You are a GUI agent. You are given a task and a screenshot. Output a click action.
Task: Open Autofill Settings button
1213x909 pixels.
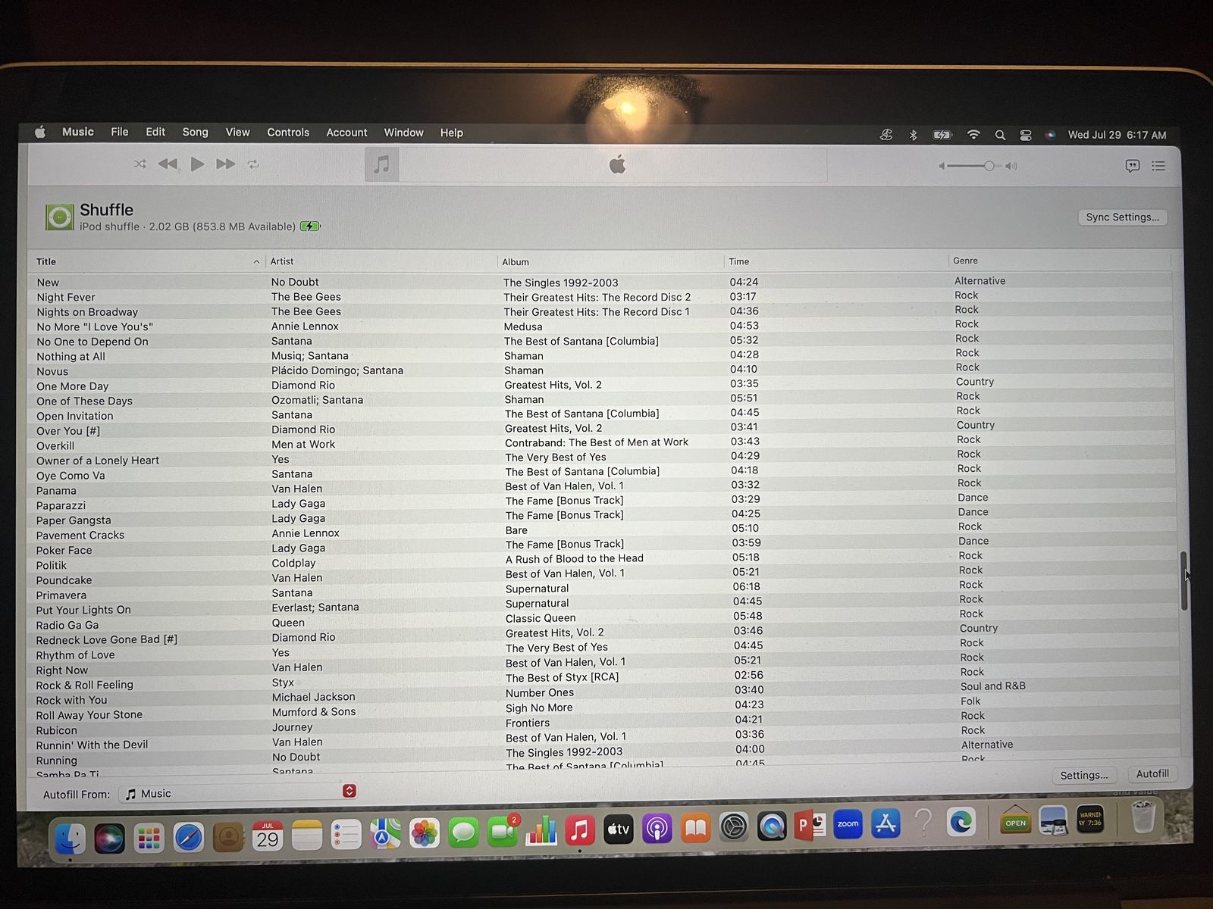[1083, 775]
